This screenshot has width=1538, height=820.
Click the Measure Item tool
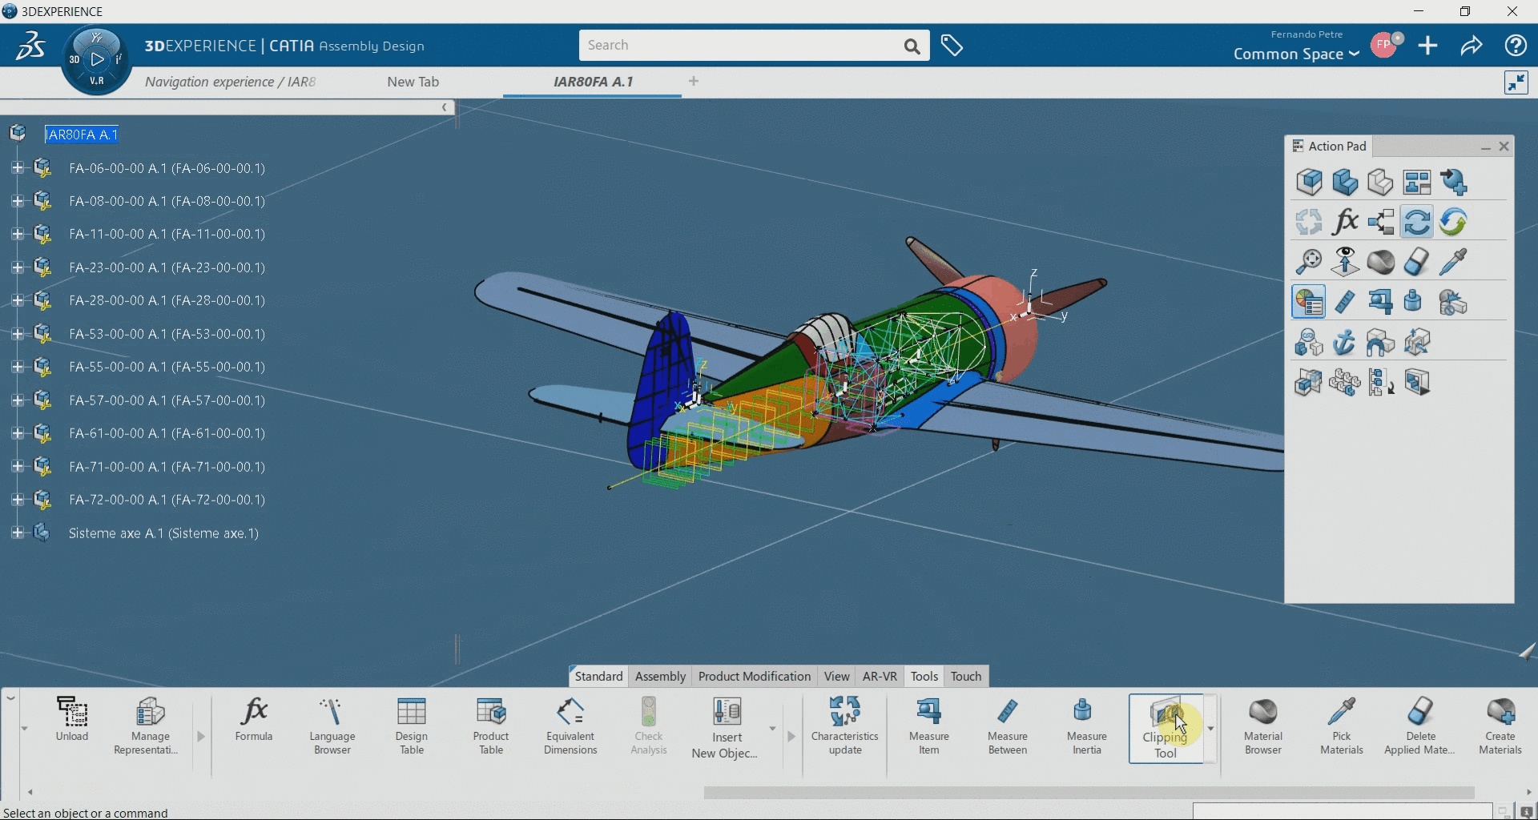pos(928,726)
